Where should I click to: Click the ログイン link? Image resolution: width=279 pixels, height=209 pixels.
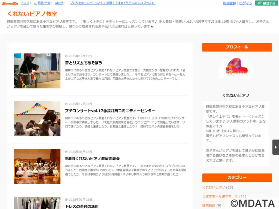point(246,3)
